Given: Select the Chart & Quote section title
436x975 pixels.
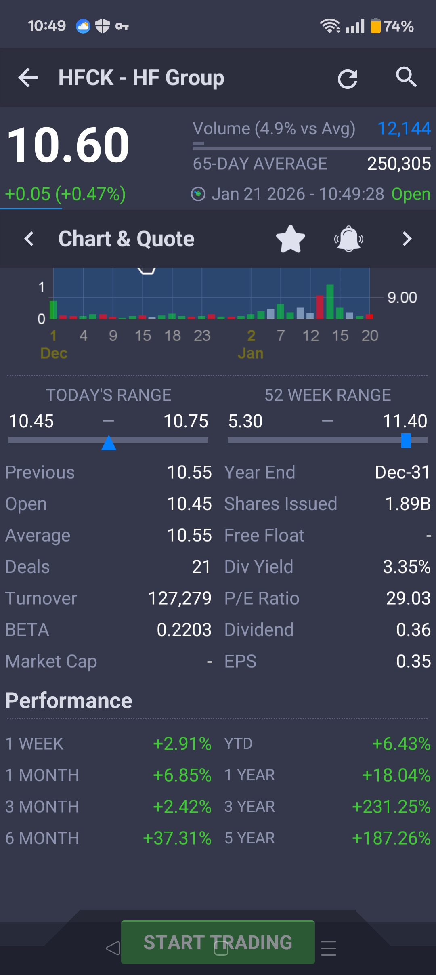Looking at the screenshot, I should pyautogui.click(x=126, y=239).
